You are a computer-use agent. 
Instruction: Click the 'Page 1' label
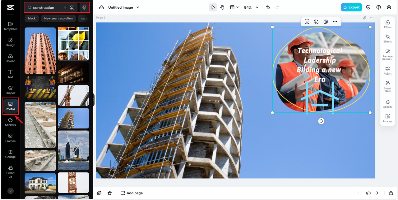[100, 18]
